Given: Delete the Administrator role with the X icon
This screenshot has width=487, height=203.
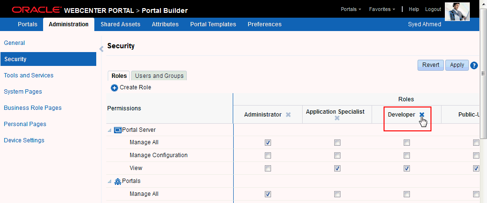Looking at the screenshot, I should click(x=288, y=115).
